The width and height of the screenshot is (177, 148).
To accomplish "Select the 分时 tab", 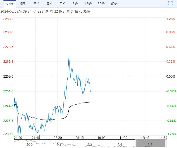I will click(x=10, y=4).
